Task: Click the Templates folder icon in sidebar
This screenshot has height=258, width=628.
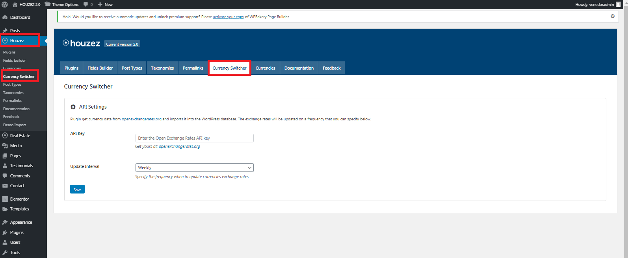Action: coord(5,209)
